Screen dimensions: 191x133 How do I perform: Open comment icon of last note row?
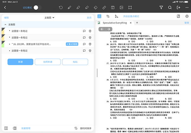tap(84, 51)
